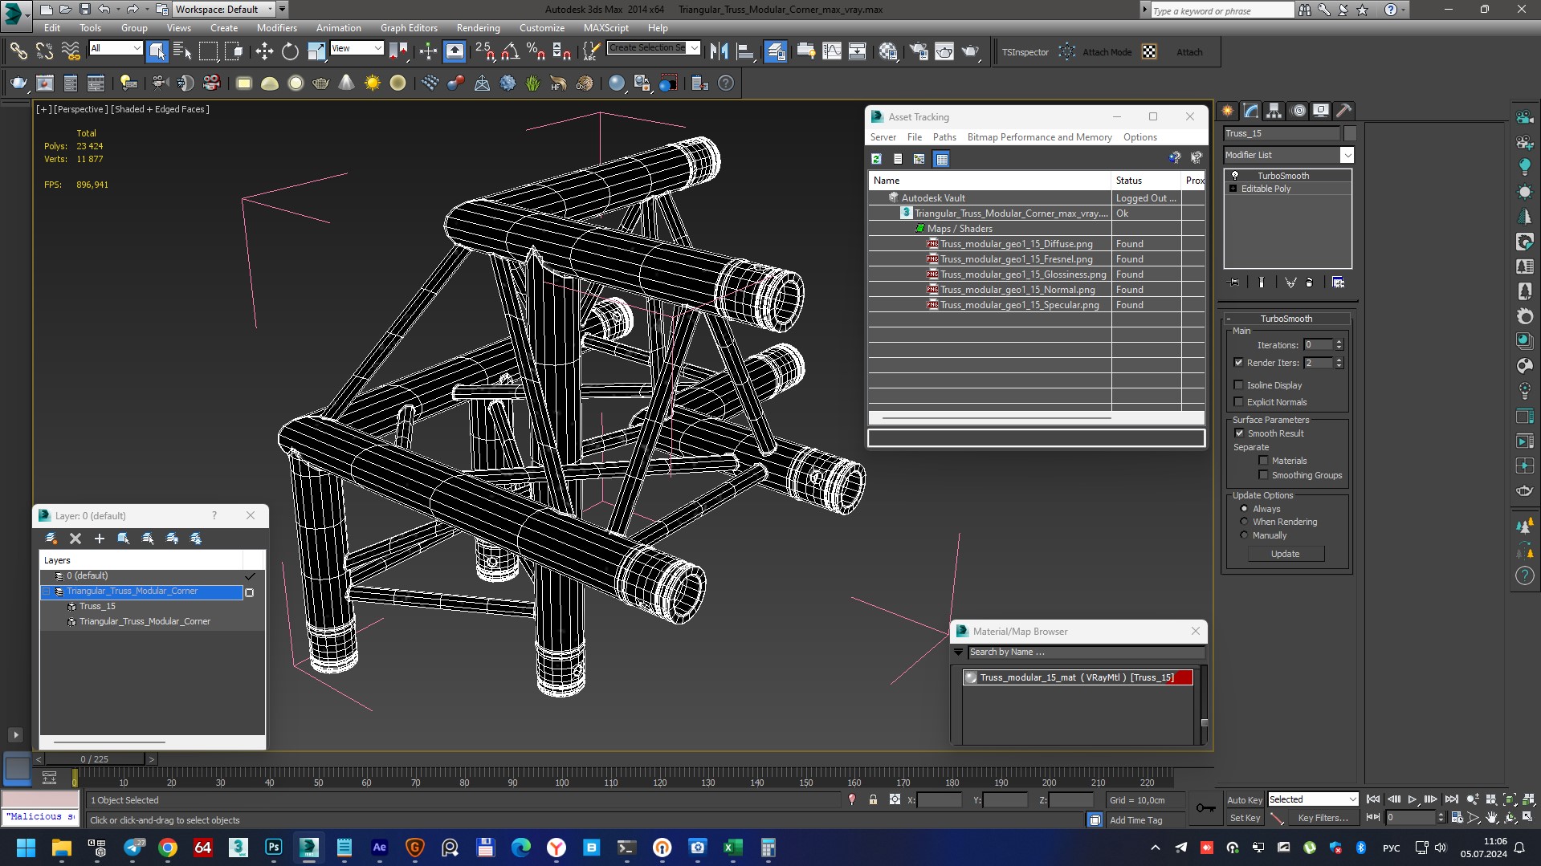Select Truss_modular_15_mat material entry

[x=1077, y=678]
